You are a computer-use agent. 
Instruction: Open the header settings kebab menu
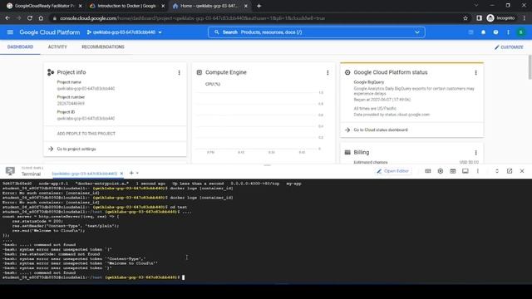[x=508, y=32]
